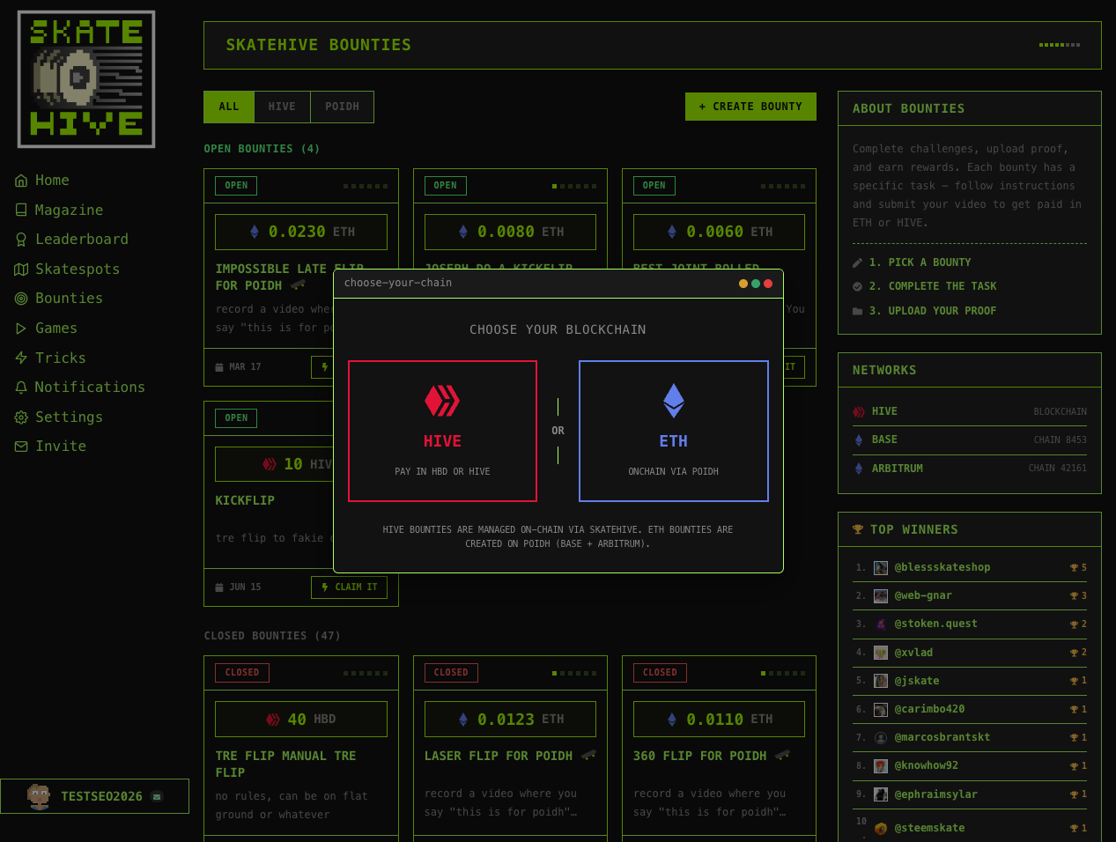
Task: Click the Notifications bell icon
Action: [x=21, y=388]
